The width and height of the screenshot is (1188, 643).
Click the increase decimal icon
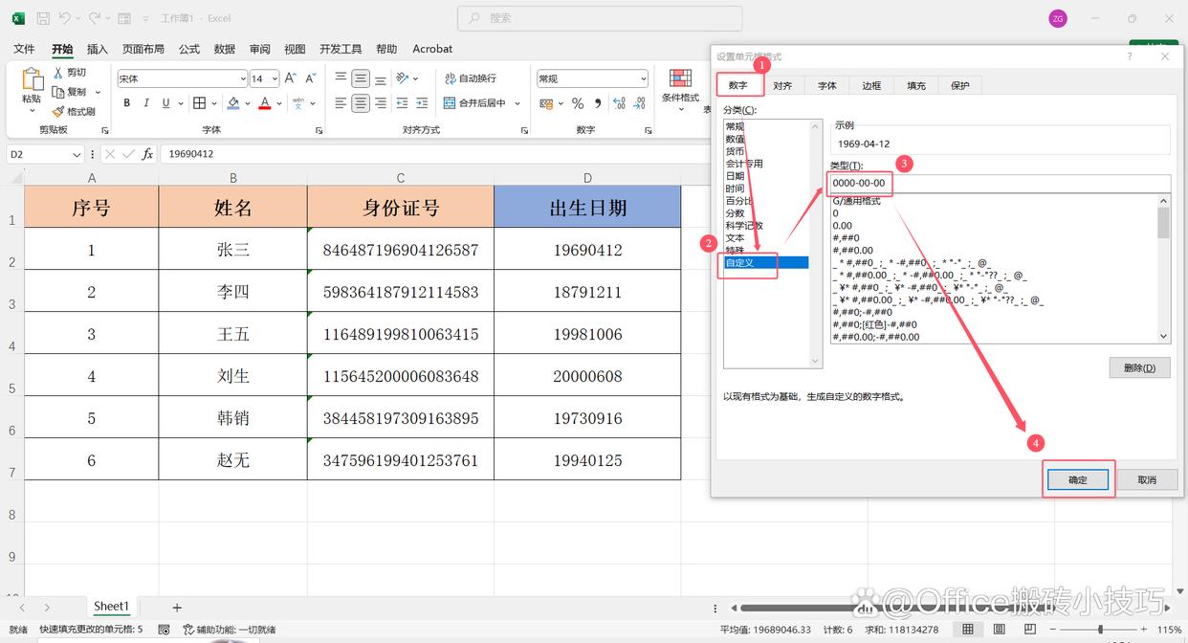tap(619, 103)
